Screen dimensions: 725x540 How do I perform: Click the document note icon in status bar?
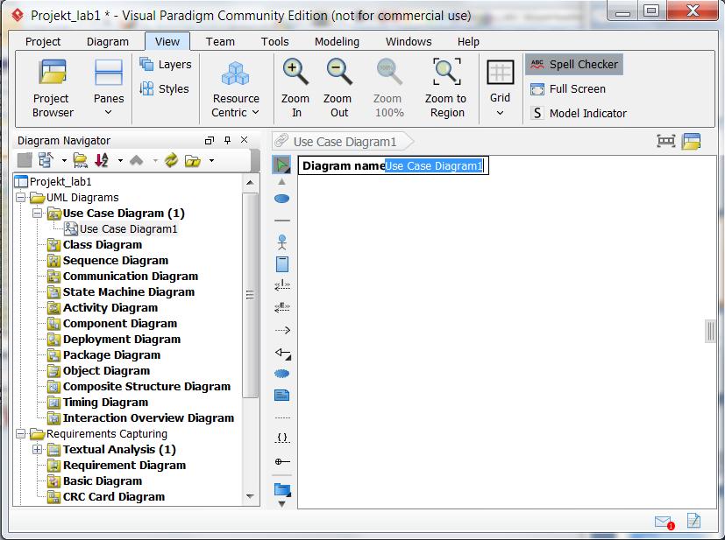(693, 521)
